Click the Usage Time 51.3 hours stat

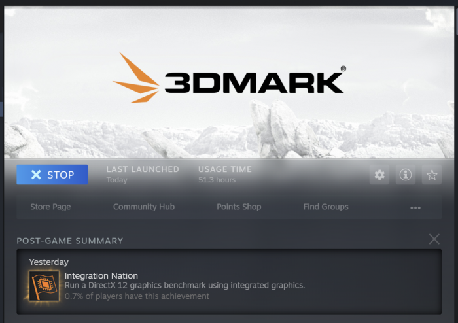224,175
